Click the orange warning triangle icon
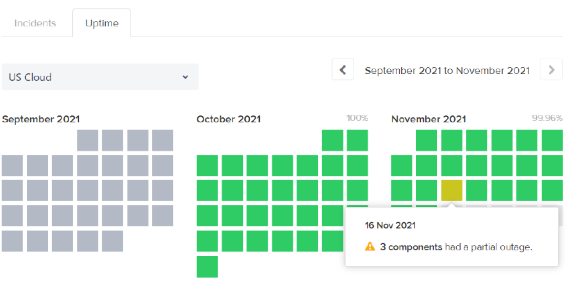 370,247
